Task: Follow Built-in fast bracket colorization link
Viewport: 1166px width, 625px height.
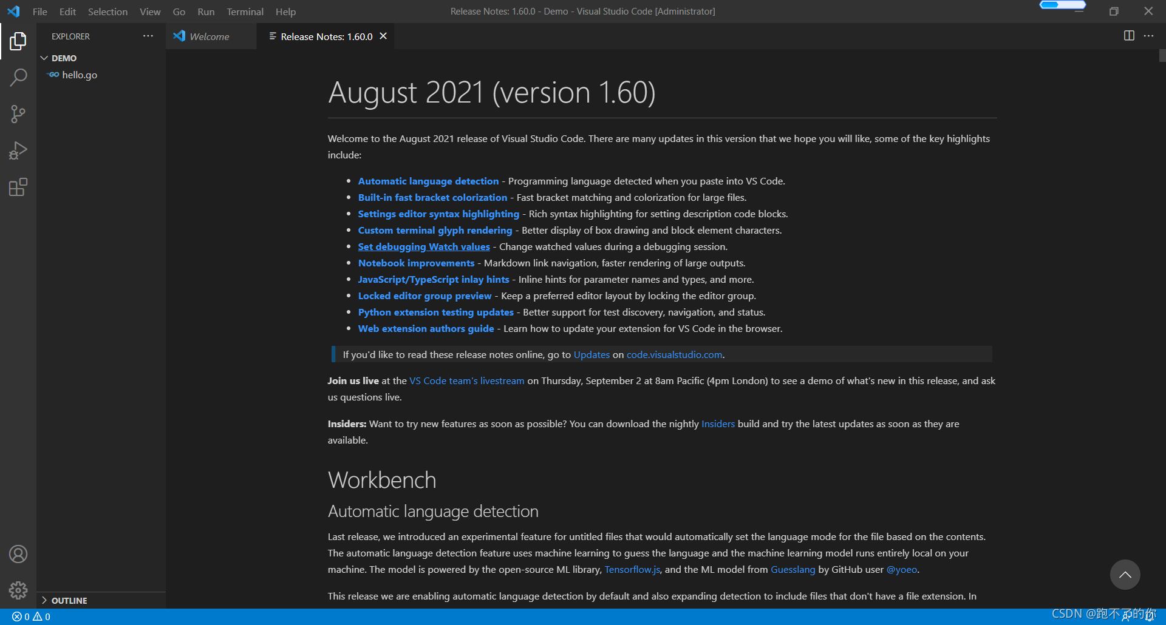Action: [432, 197]
